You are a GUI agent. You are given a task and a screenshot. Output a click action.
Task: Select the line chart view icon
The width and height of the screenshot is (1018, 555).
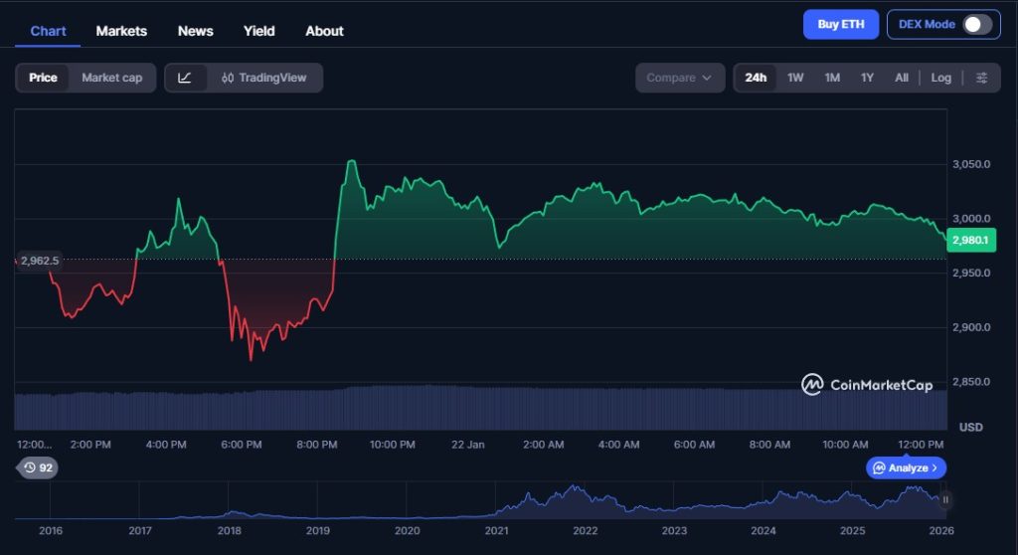tap(185, 78)
